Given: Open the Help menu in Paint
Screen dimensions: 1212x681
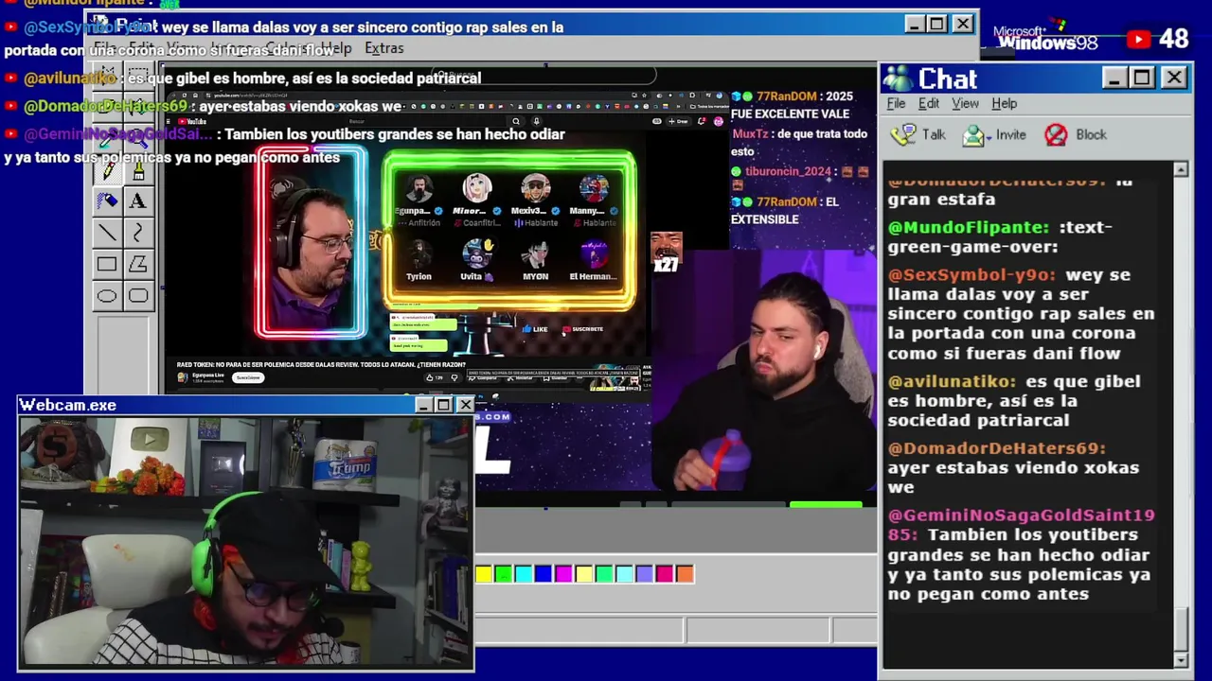Looking at the screenshot, I should (335, 48).
